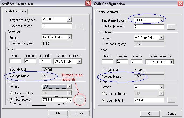Click seconds field showing 7 in right window
The image size is (184, 118).
[137, 61]
